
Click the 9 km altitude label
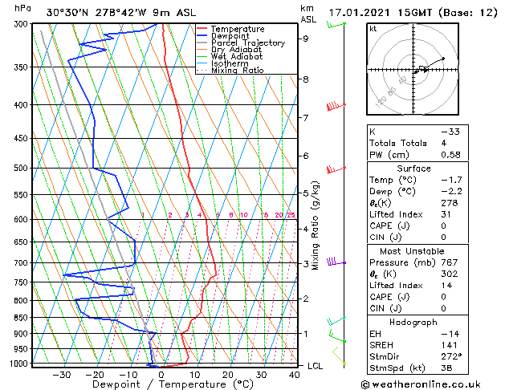click(x=305, y=39)
